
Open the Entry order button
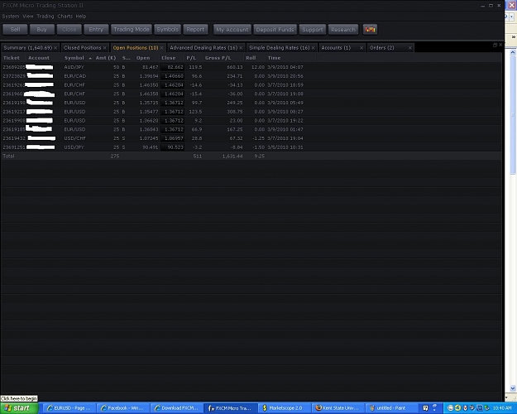(x=96, y=29)
